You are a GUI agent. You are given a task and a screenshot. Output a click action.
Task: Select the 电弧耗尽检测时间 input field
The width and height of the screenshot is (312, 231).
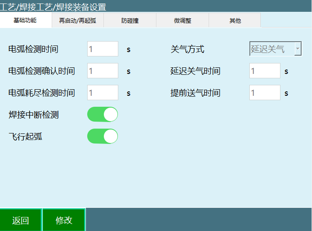click(103, 93)
